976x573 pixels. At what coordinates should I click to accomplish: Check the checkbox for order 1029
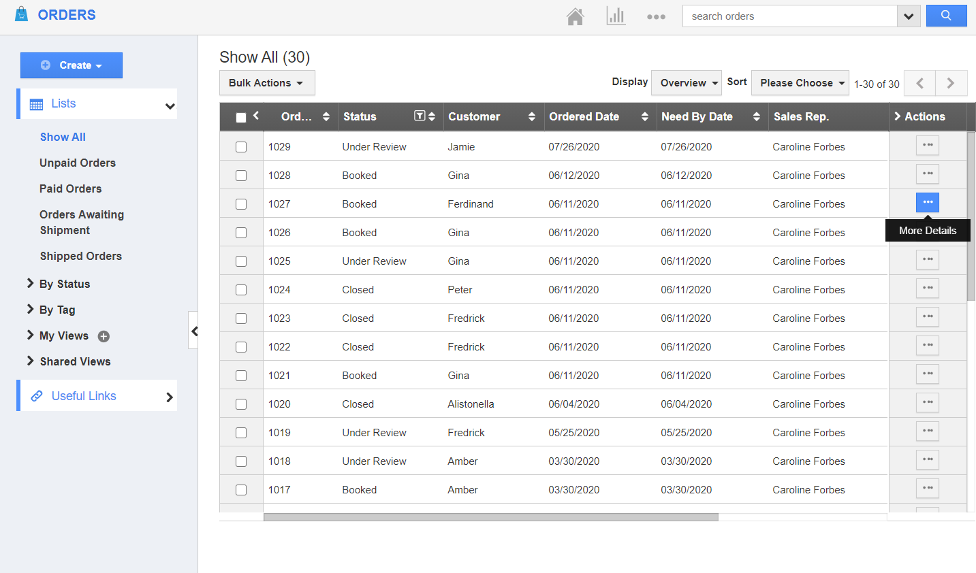[x=241, y=146]
